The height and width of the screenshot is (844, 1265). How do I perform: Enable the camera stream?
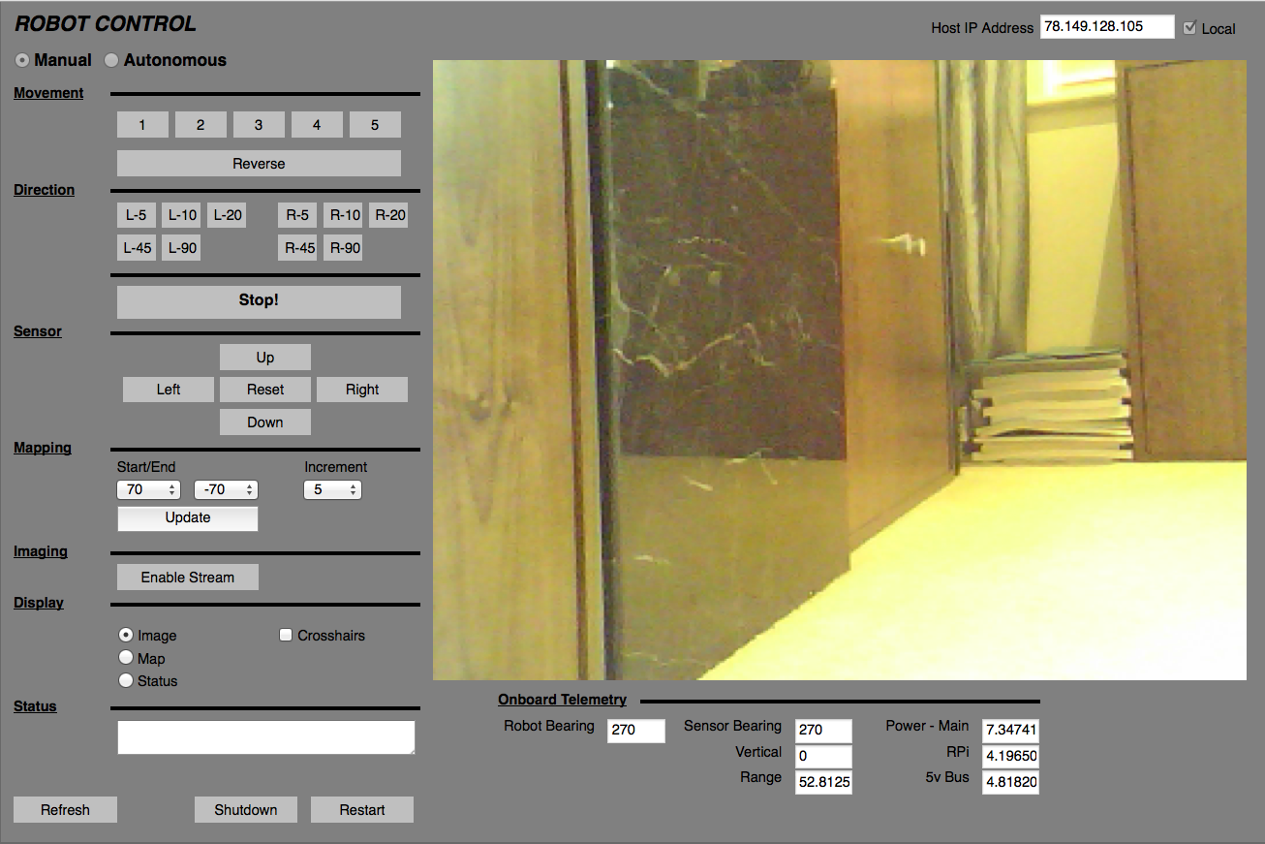point(187,577)
